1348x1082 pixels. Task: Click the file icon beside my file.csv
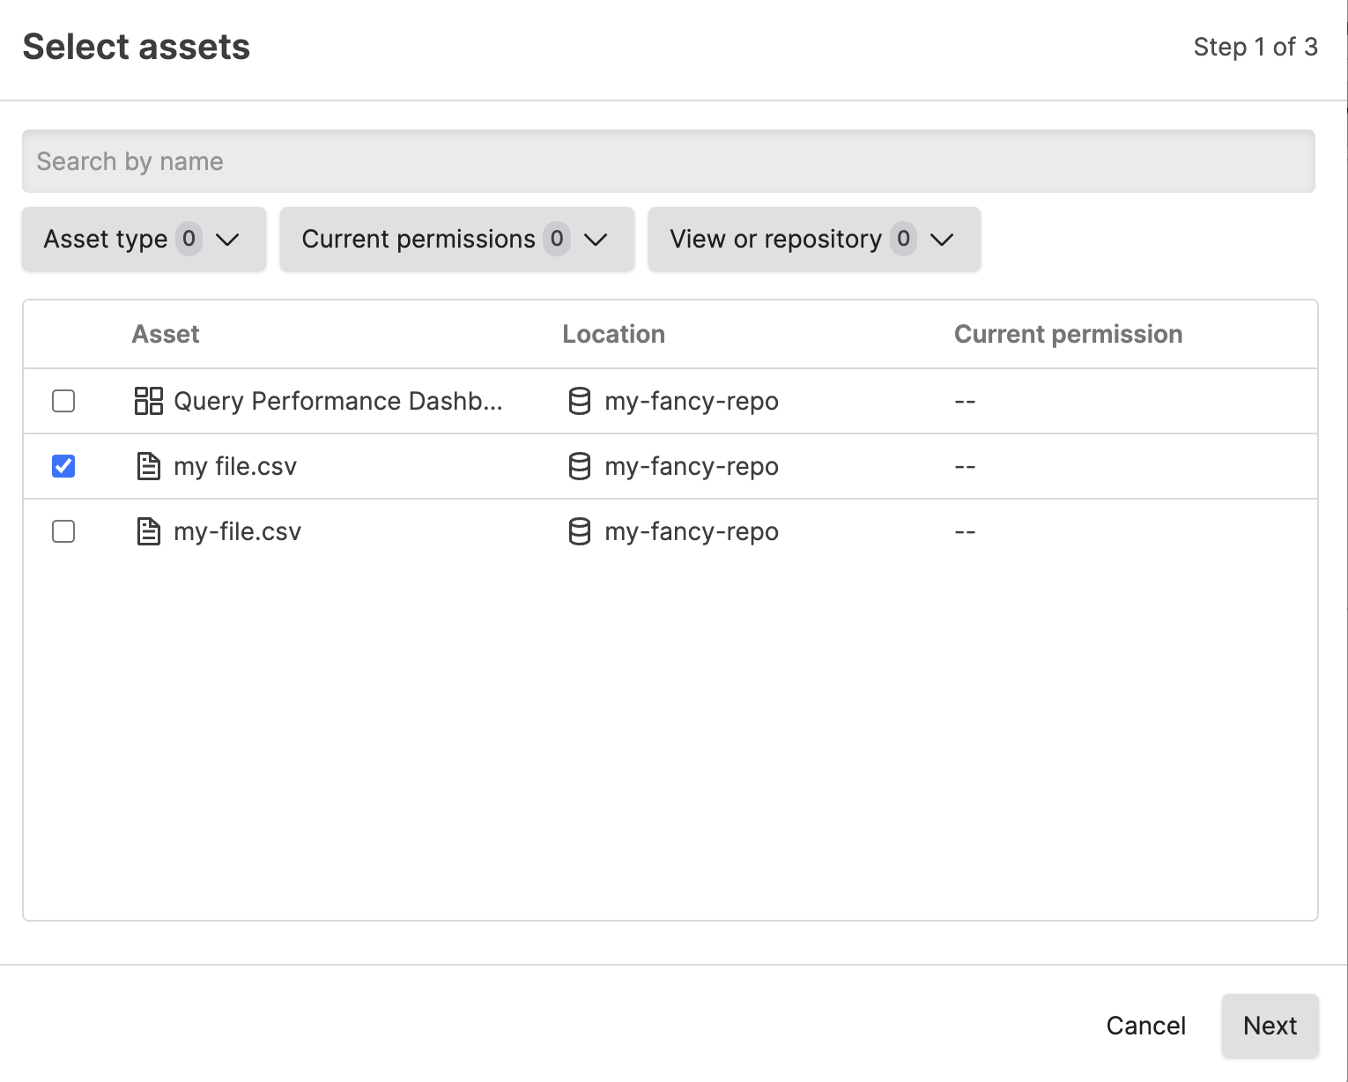148,466
